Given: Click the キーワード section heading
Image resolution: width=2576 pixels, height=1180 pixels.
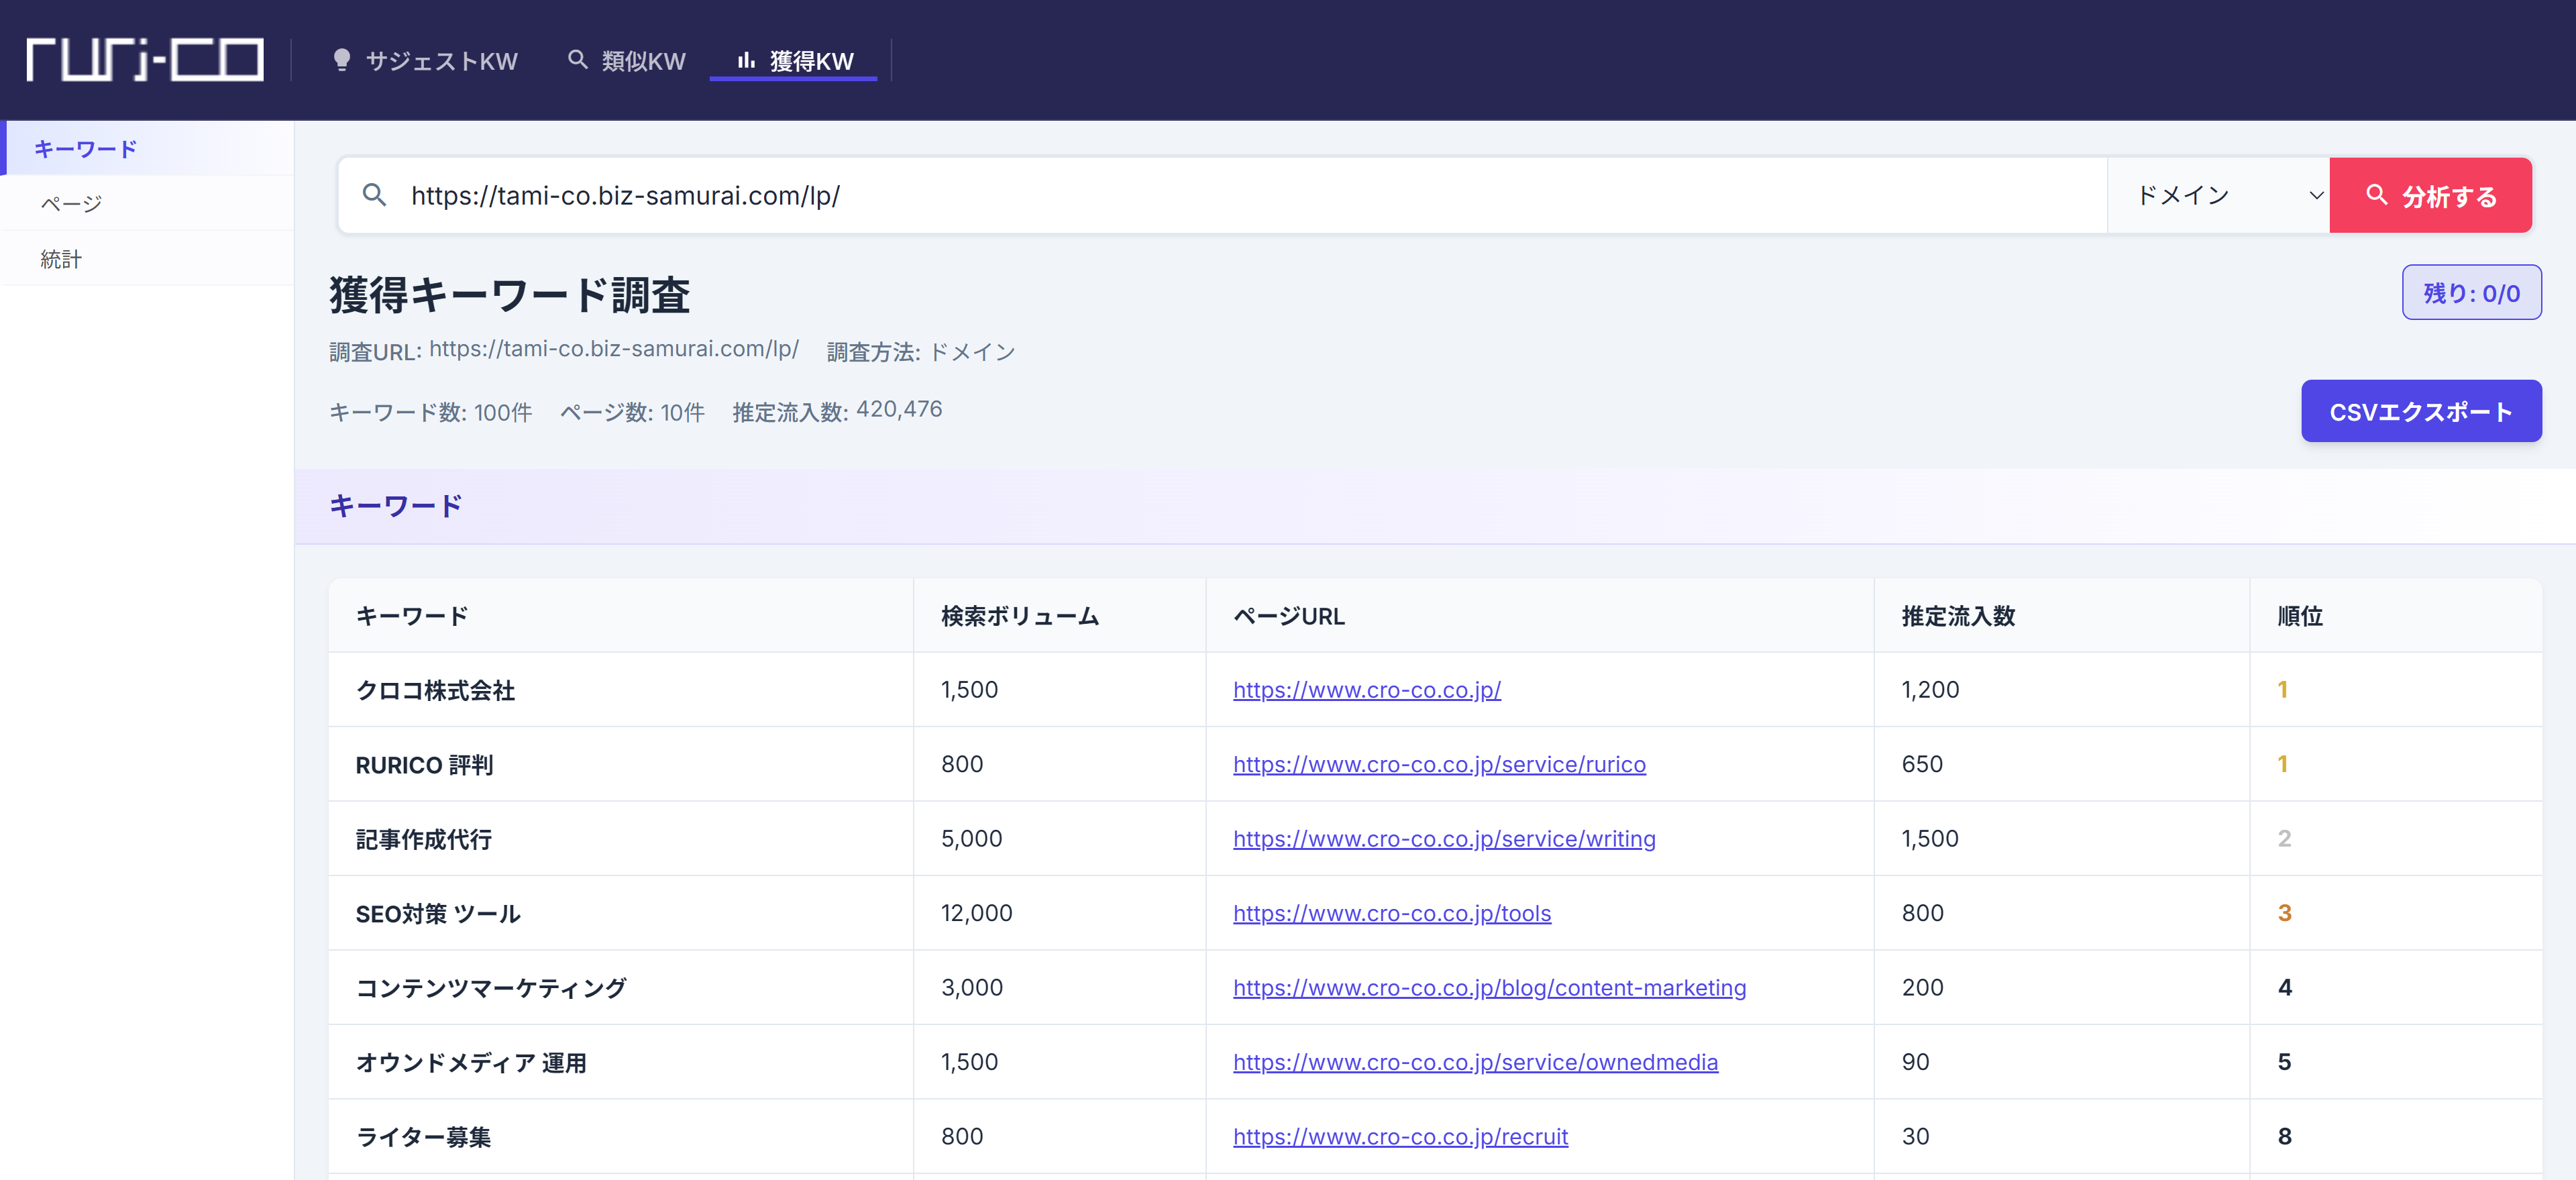Looking at the screenshot, I should point(396,506).
